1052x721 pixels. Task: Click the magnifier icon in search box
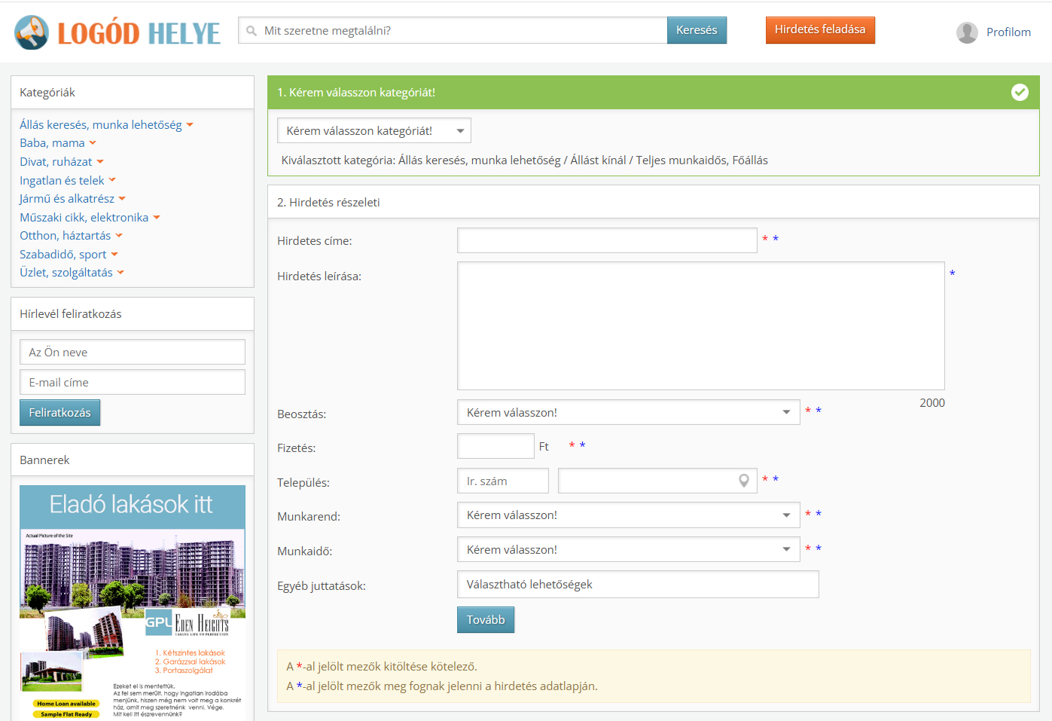[x=252, y=31]
